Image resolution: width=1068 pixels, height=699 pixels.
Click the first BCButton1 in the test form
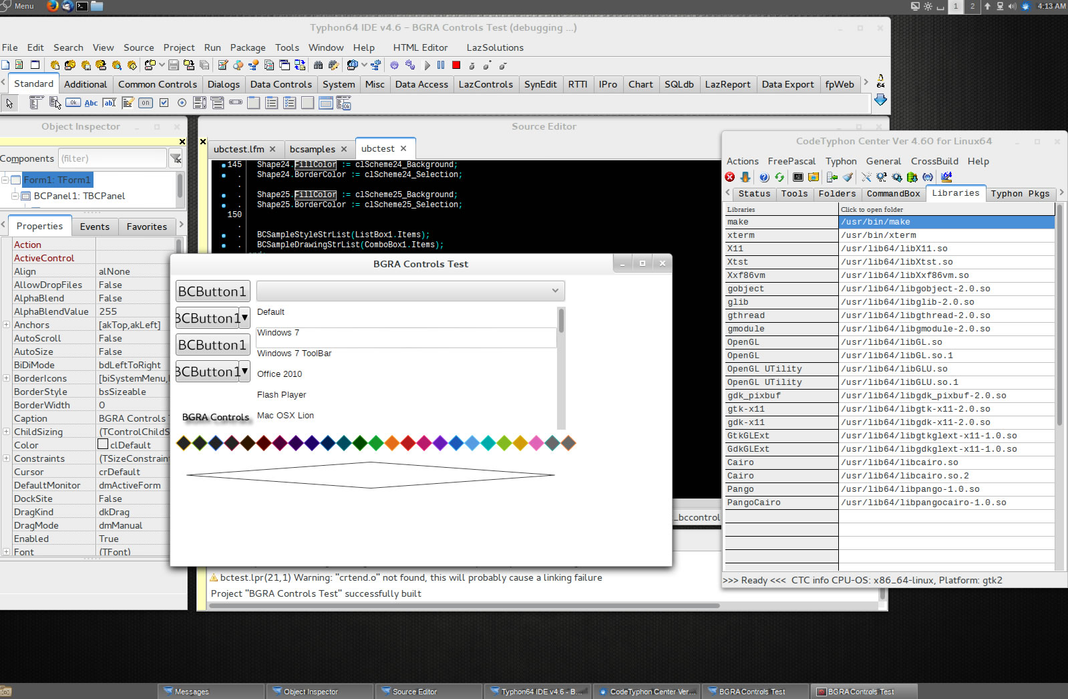pyautogui.click(x=212, y=291)
